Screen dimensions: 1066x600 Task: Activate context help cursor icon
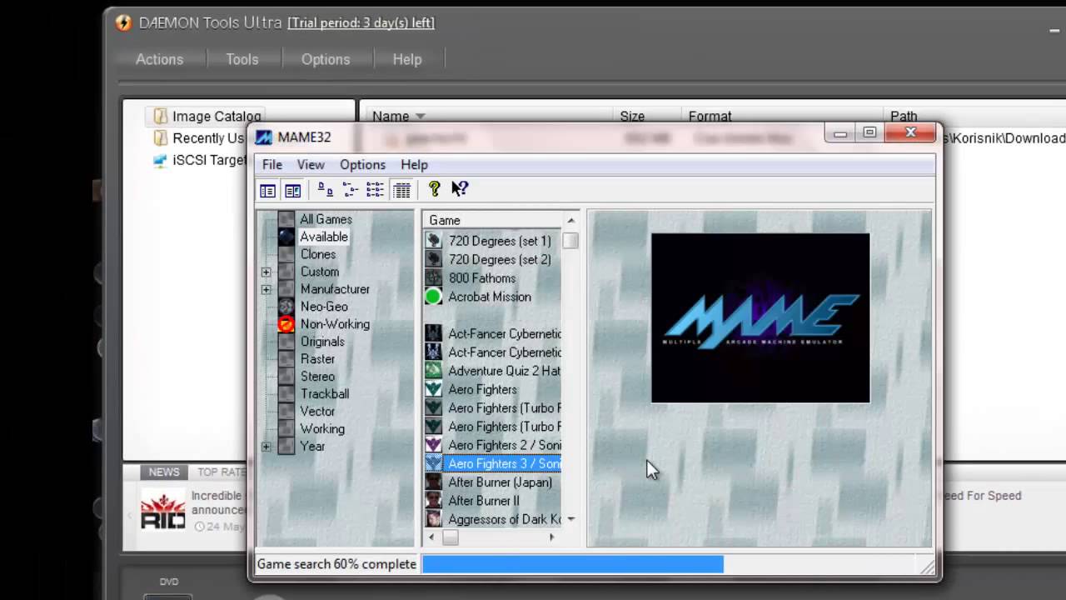pyautogui.click(x=460, y=189)
